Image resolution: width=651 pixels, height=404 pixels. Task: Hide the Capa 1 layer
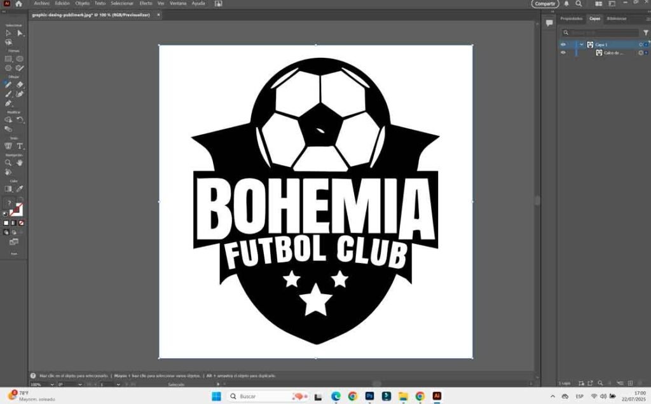pos(563,44)
